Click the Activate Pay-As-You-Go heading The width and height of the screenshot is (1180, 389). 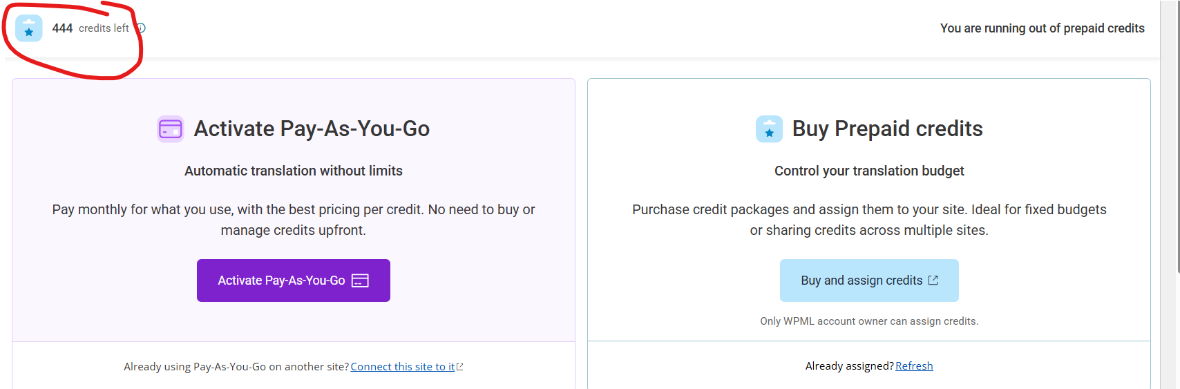(312, 129)
